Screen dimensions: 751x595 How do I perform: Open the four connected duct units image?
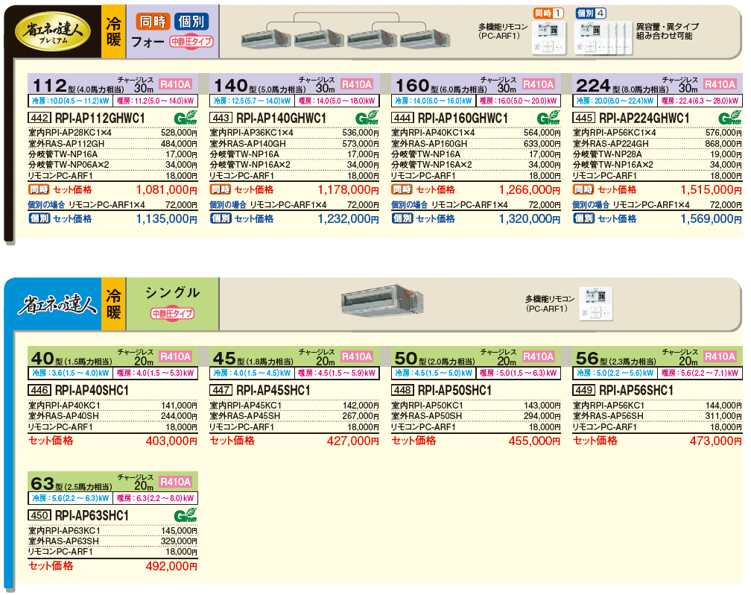coord(345,31)
